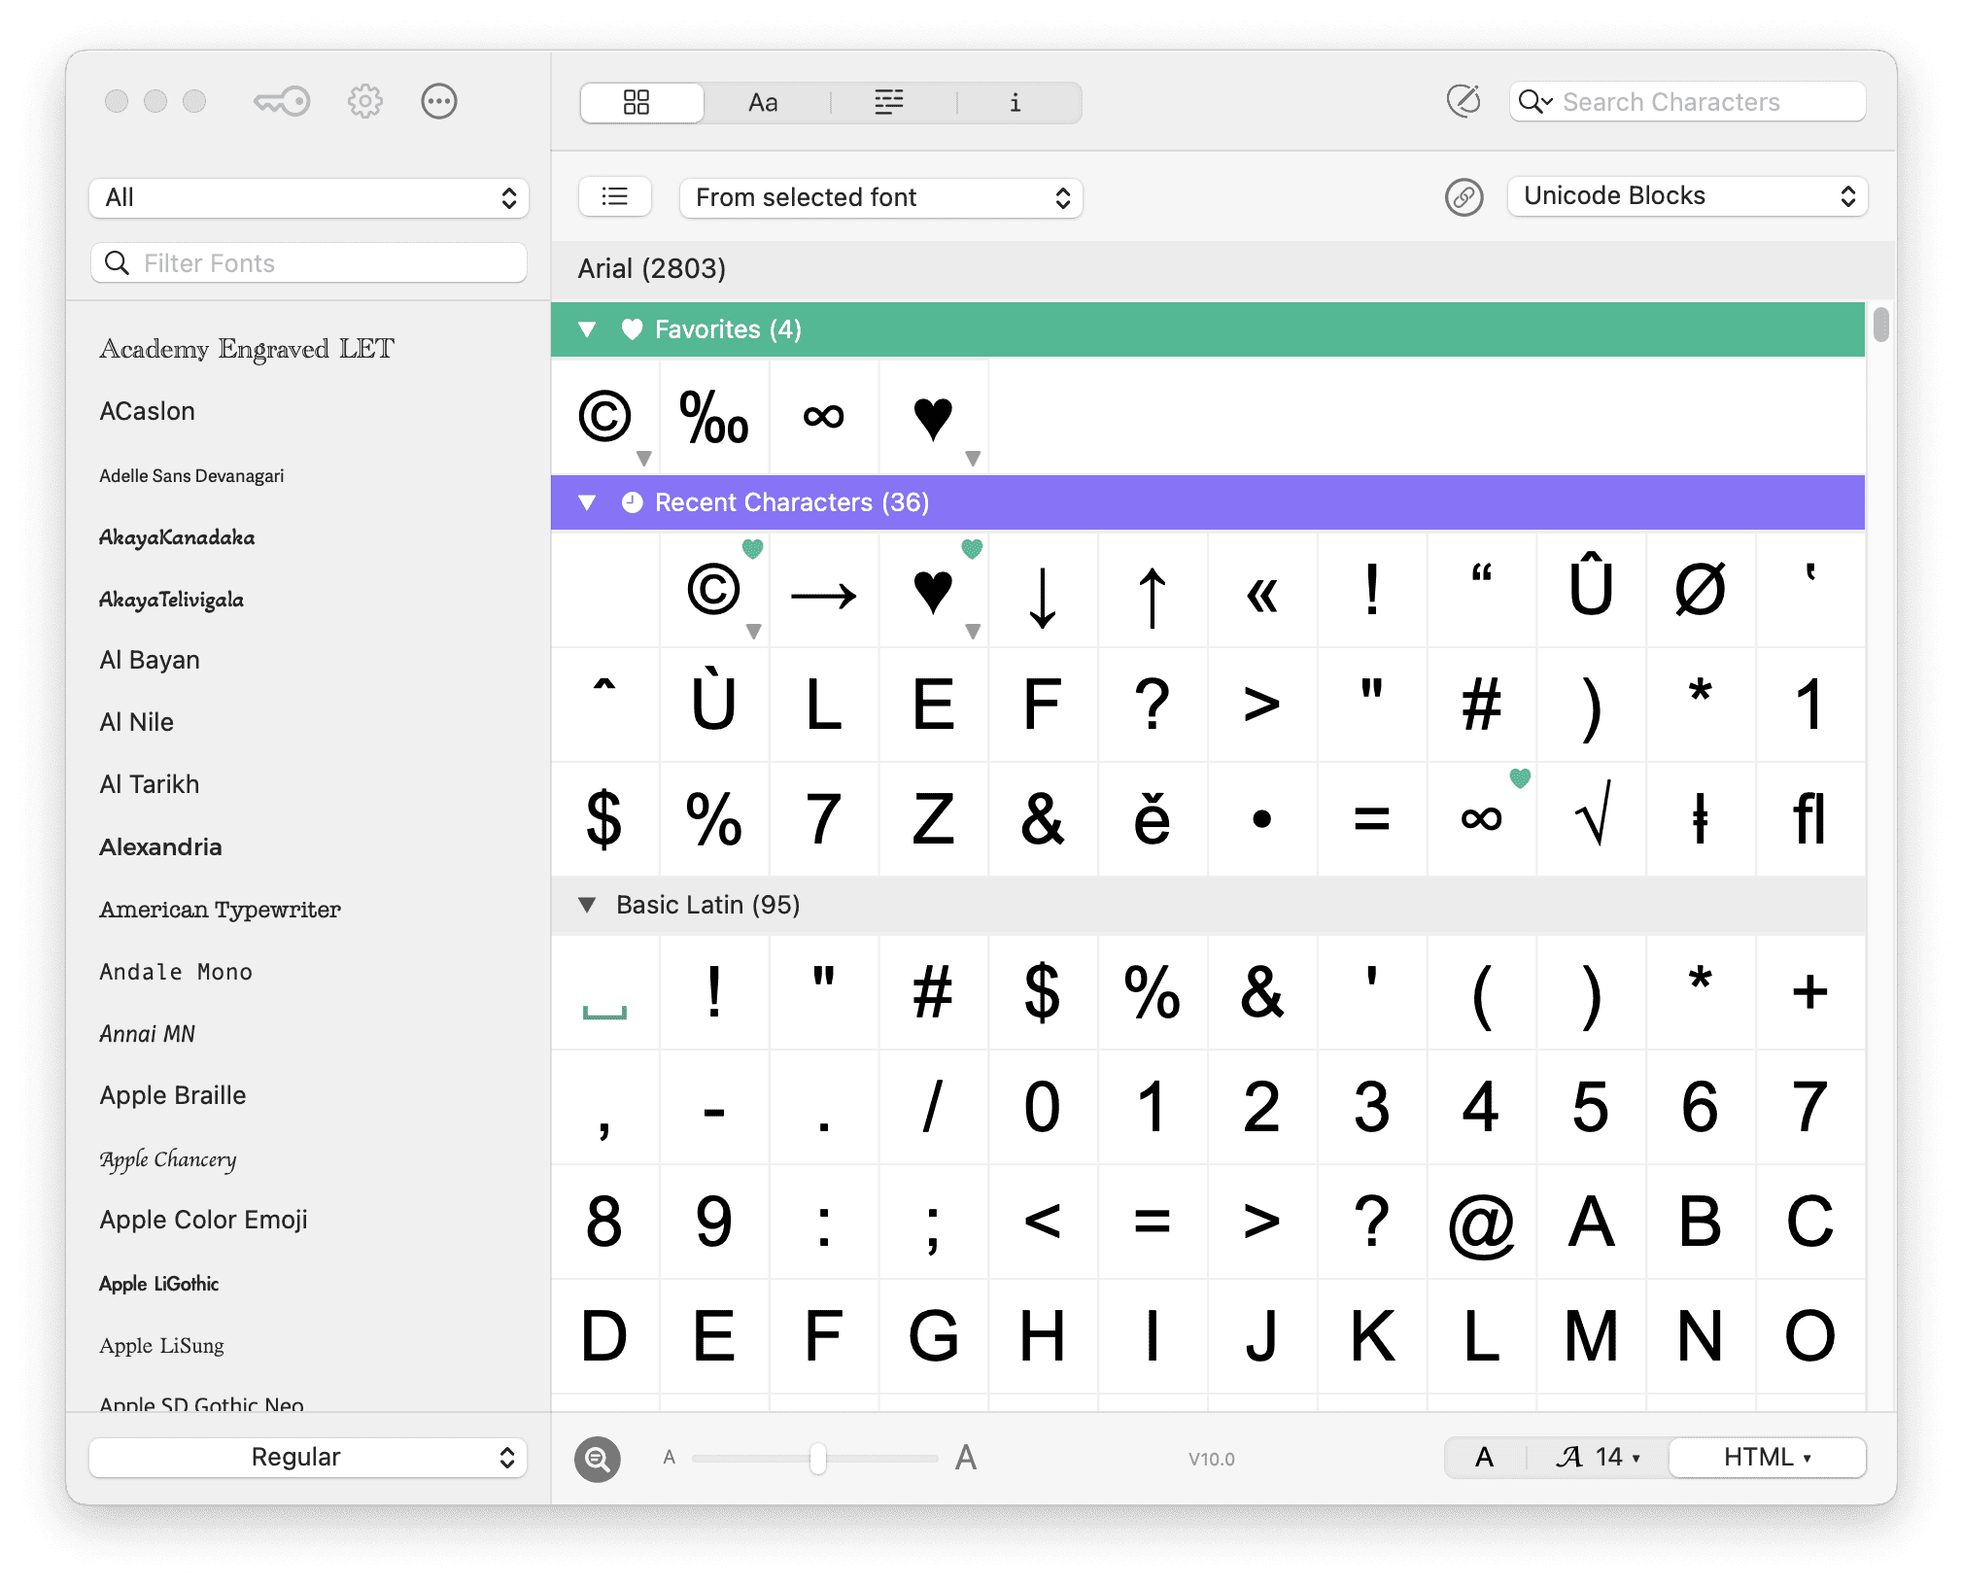The image size is (1963, 1586).
Task: Open settings with the gear icon
Action: 364,100
